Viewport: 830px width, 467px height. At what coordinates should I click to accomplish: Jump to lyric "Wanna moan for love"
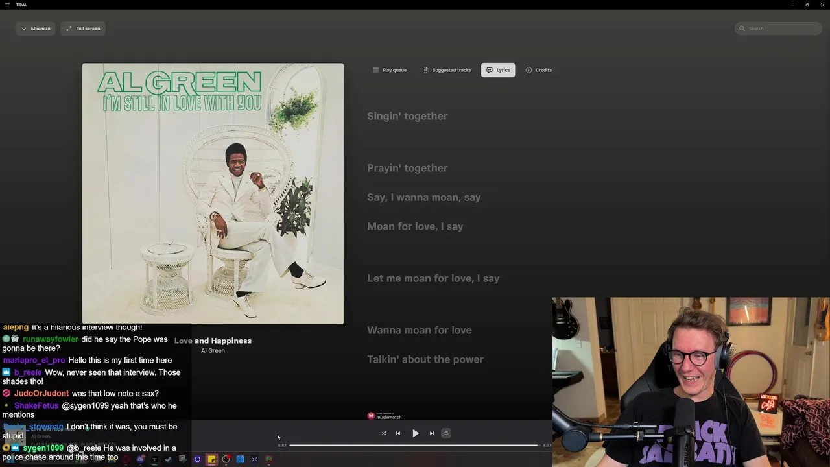click(x=420, y=330)
